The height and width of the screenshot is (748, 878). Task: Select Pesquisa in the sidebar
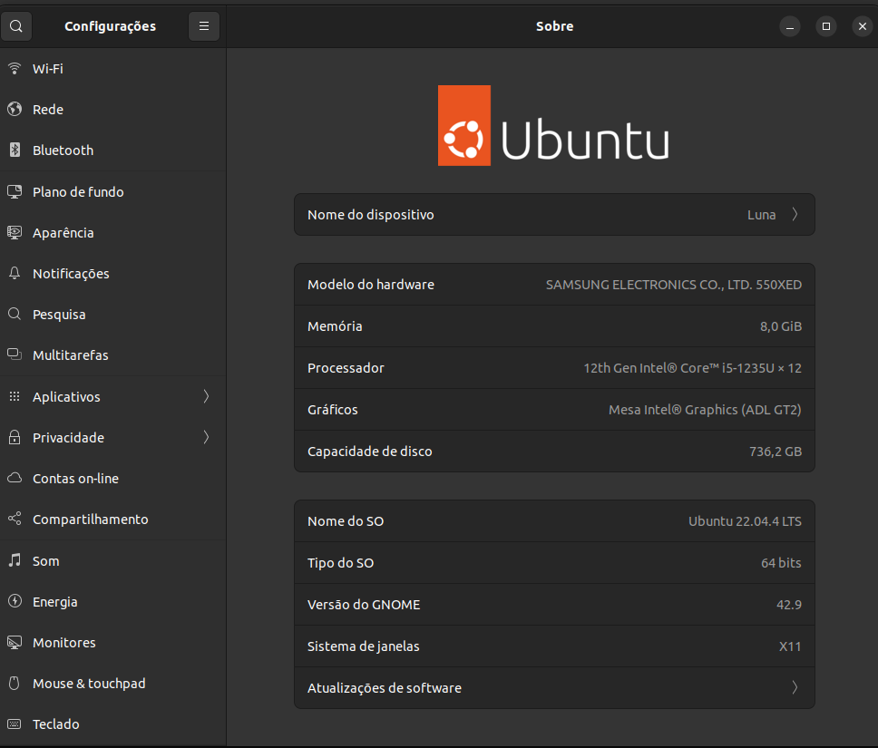113,314
